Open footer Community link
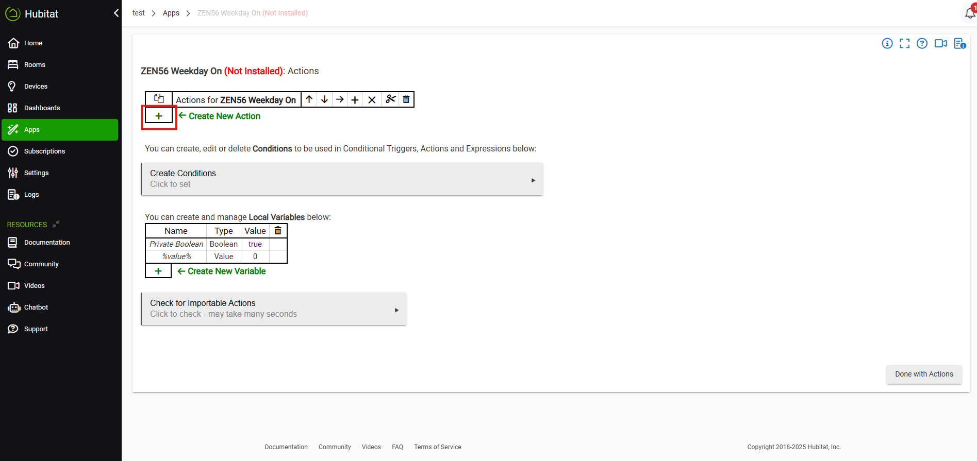 [x=335, y=447]
